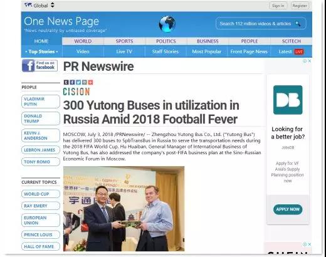Open the World Cup topic tag
The height and width of the screenshot is (257, 326).
41,194
